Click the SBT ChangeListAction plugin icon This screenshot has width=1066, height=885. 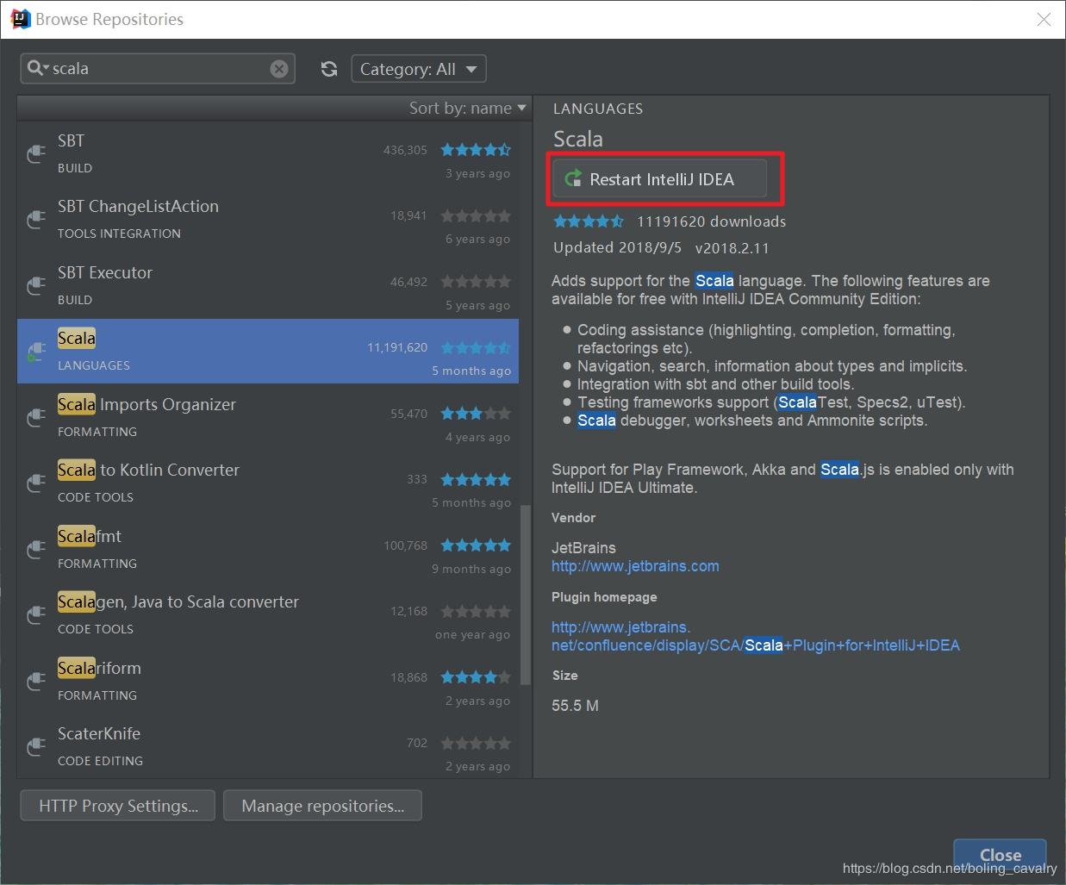[x=36, y=219]
